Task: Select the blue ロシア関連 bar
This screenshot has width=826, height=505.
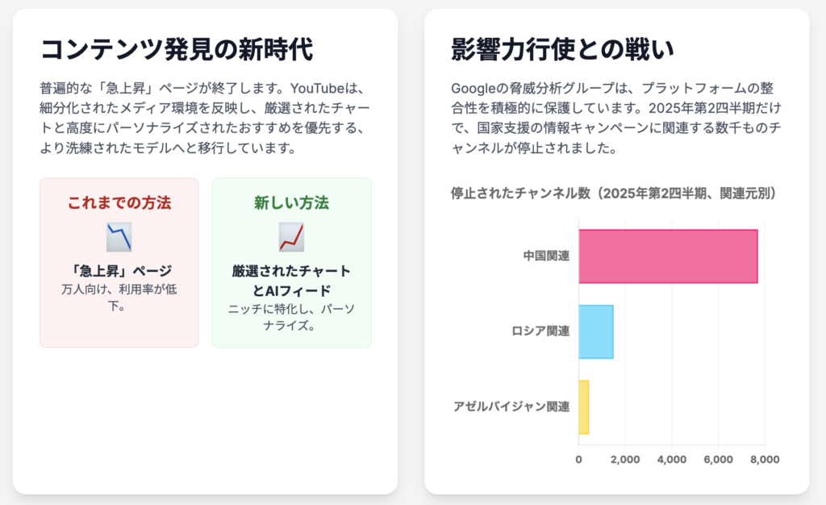Action: click(596, 332)
